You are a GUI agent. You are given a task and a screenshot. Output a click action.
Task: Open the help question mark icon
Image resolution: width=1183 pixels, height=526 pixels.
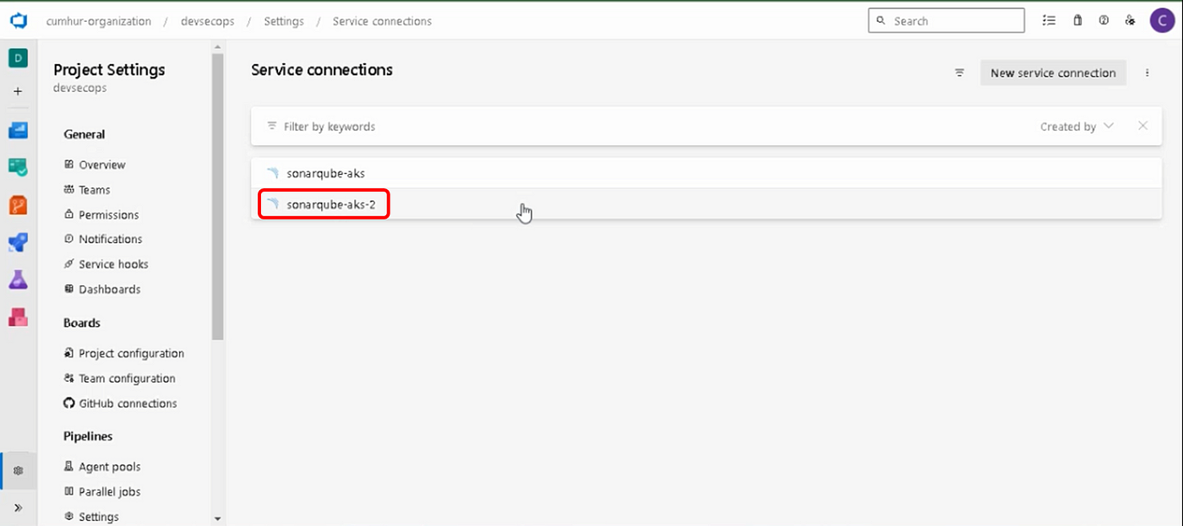point(1104,20)
